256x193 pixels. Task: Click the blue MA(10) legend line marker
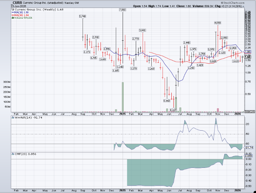pyautogui.click(x=13, y=12)
